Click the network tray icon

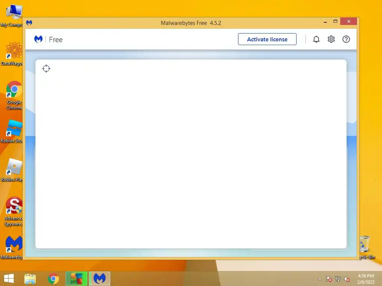pyautogui.click(x=338, y=279)
